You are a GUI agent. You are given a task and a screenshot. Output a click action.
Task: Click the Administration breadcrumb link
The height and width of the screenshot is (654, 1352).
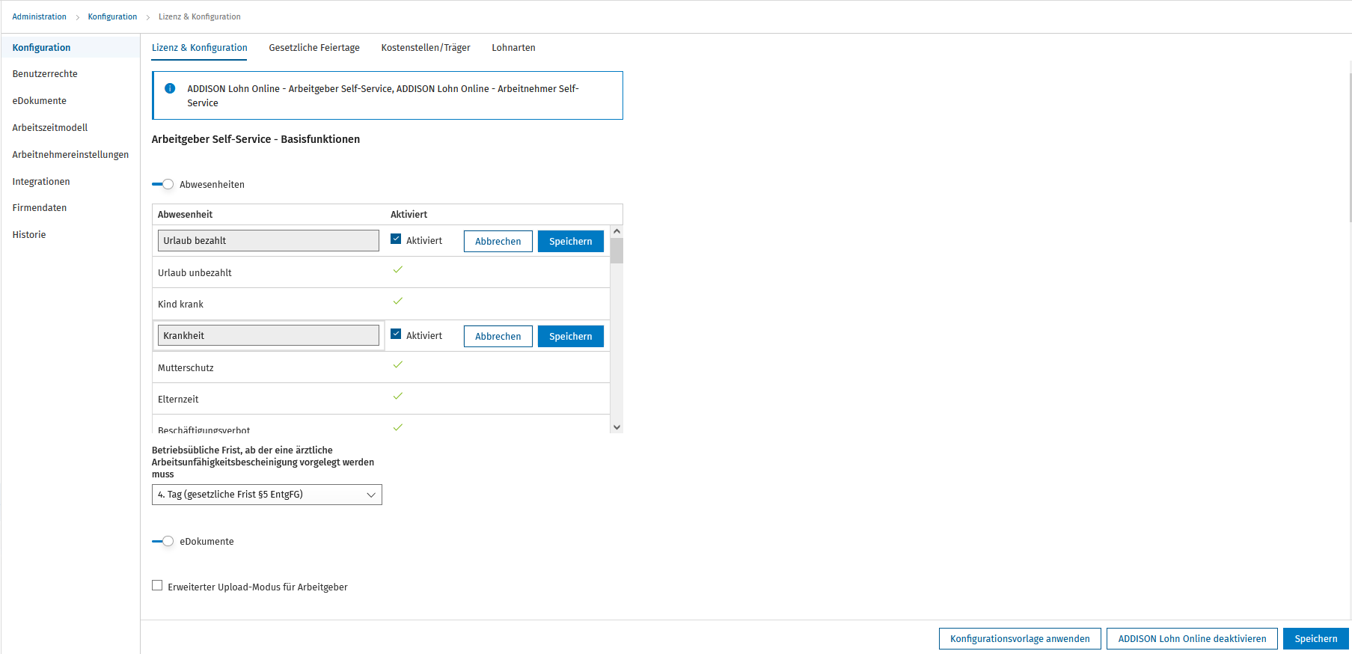(39, 16)
